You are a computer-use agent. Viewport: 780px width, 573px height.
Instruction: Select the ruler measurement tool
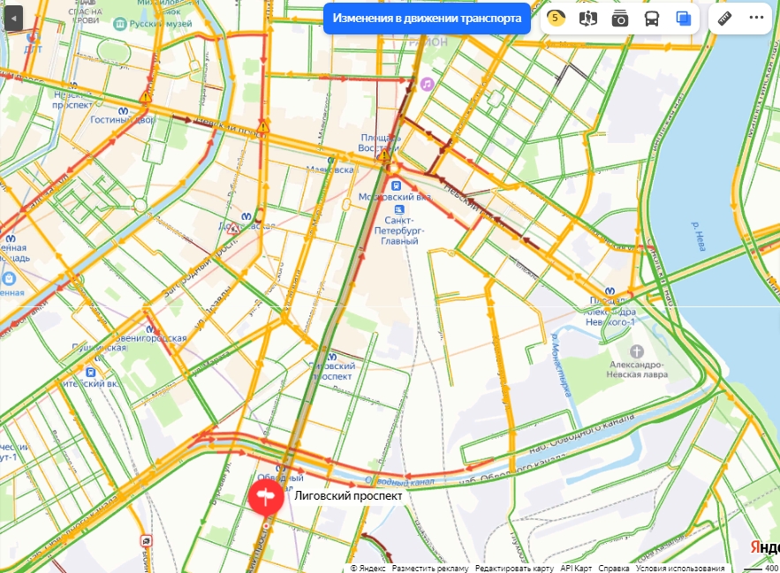pyautogui.click(x=724, y=19)
